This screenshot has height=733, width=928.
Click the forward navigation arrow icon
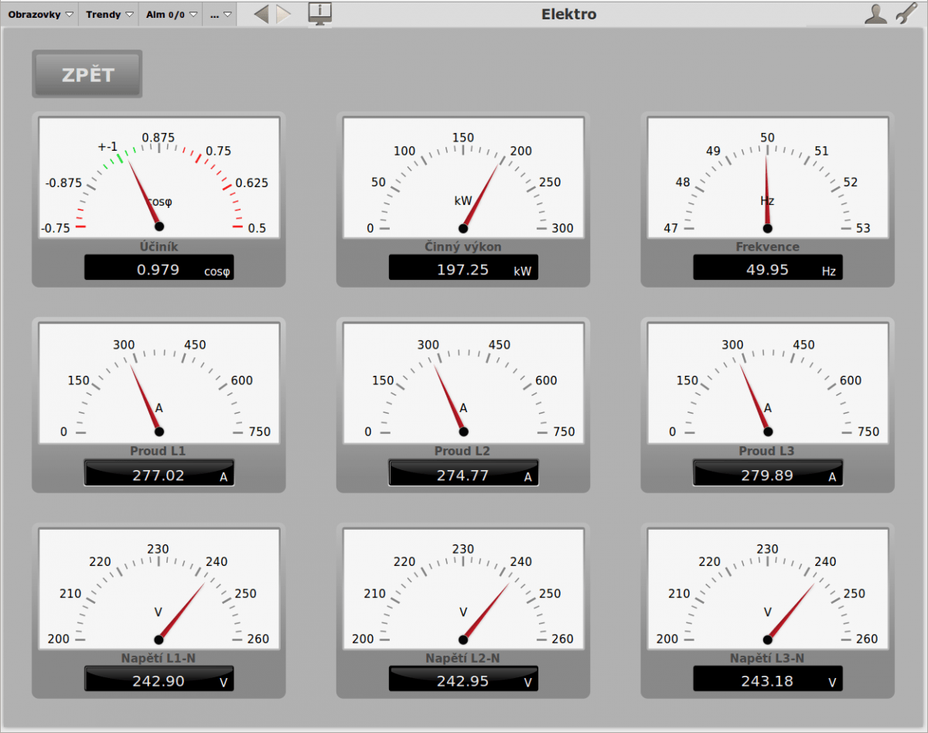pos(284,14)
